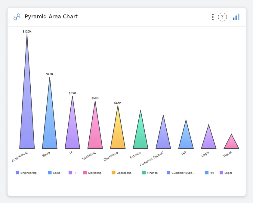Viewport: 253px width, 203px height.
Task: Toggle Operations series in the legend
Action: click(x=122, y=173)
